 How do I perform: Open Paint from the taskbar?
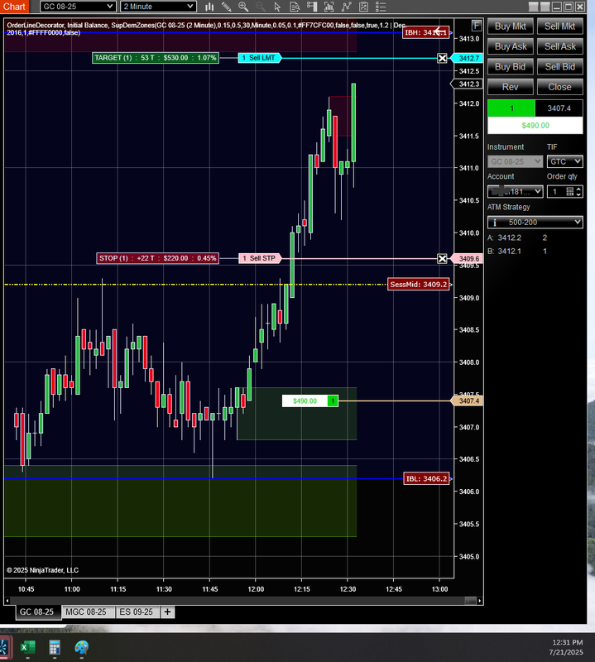point(81,647)
